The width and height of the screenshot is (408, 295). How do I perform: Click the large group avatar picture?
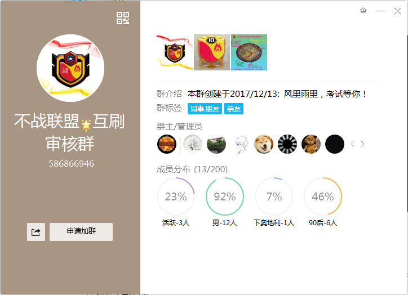coord(70,68)
